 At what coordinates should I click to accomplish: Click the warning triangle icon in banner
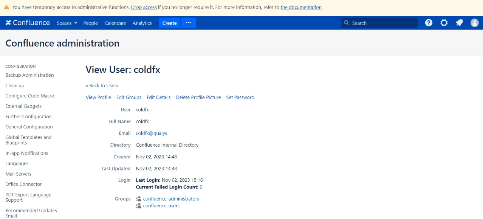6,7
